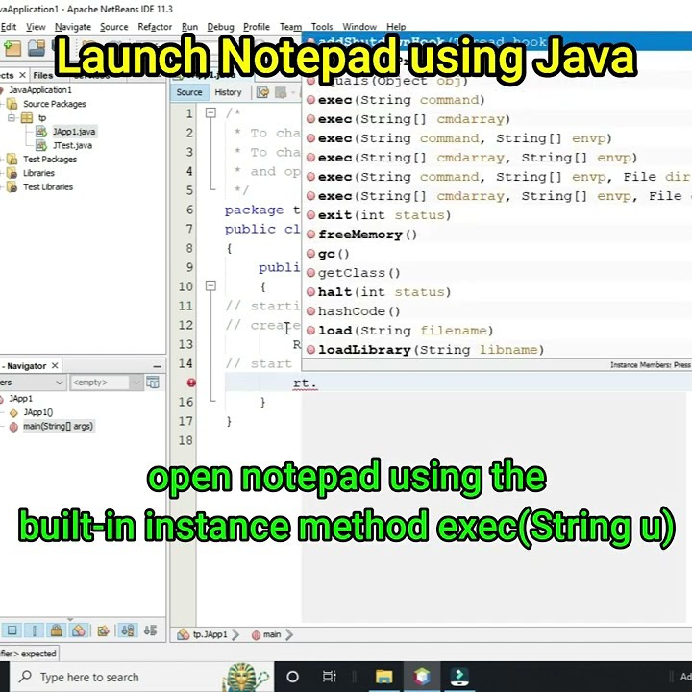Toggle Sort by Name in Navigator toolbar
Screen dimensions: 692x692
[x=128, y=630]
